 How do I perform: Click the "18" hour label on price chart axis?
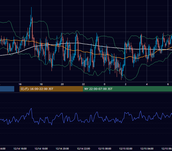[x=41, y=84]
